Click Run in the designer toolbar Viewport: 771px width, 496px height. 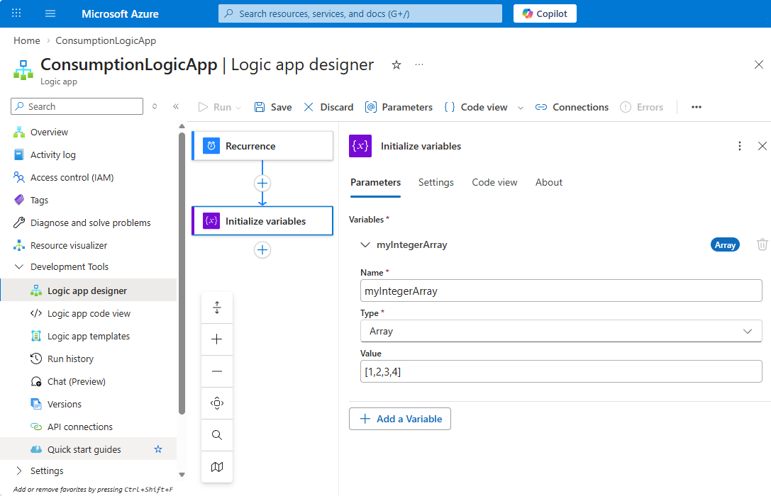pyautogui.click(x=215, y=107)
